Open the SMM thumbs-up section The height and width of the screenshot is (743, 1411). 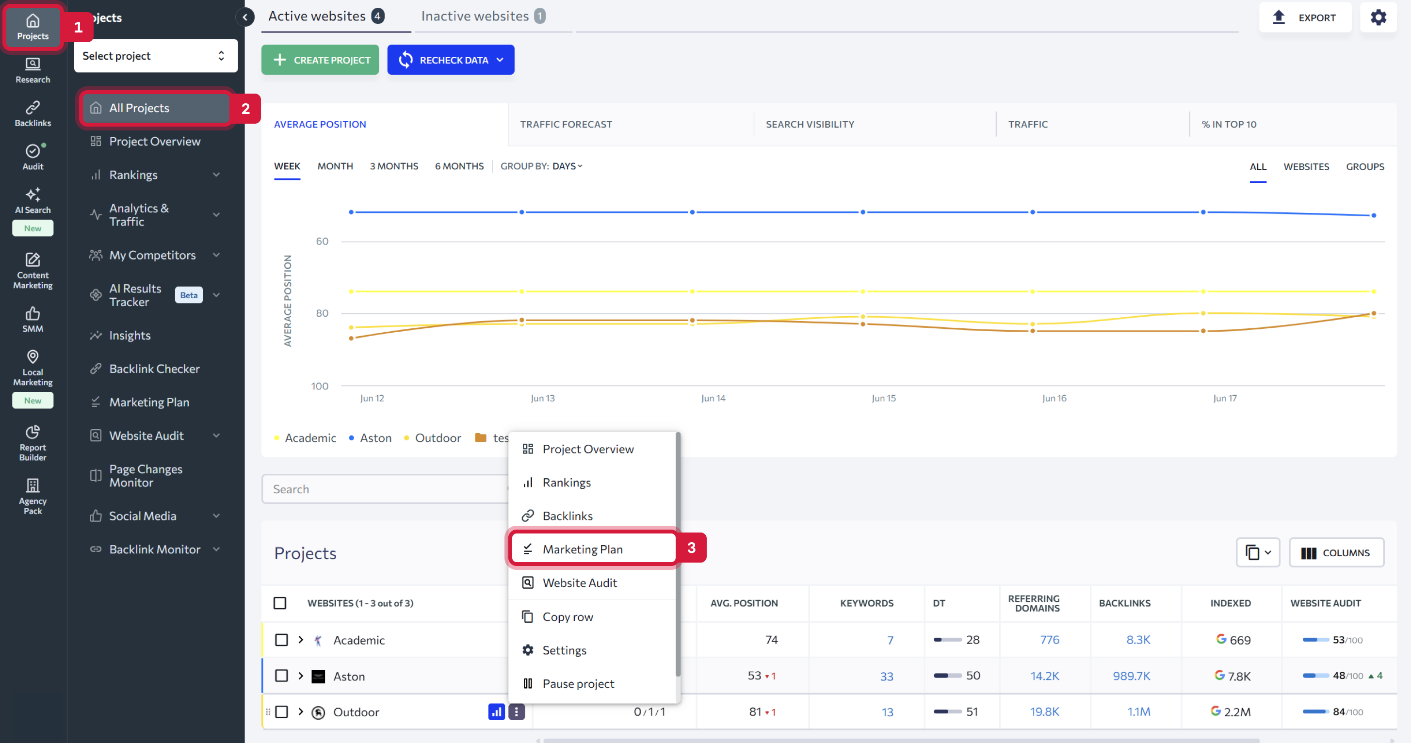pos(32,320)
